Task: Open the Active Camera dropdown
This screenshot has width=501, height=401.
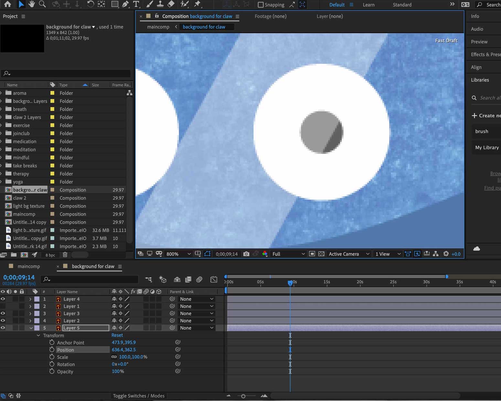Action: coord(349,254)
